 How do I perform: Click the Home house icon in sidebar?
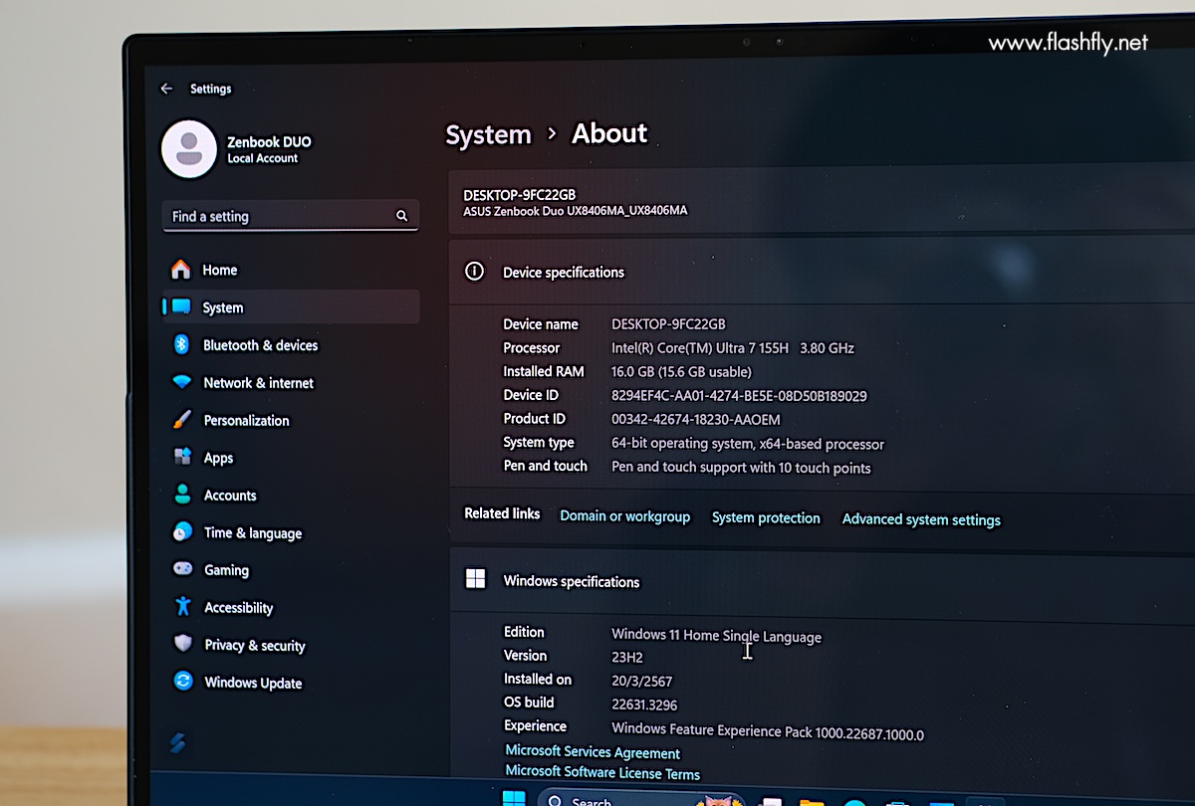coord(180,270)
